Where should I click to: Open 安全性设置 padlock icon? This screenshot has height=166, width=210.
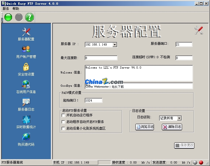click(x=26, y=67)
